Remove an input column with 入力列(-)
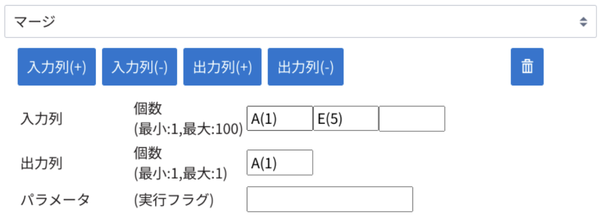 point(140,67)
